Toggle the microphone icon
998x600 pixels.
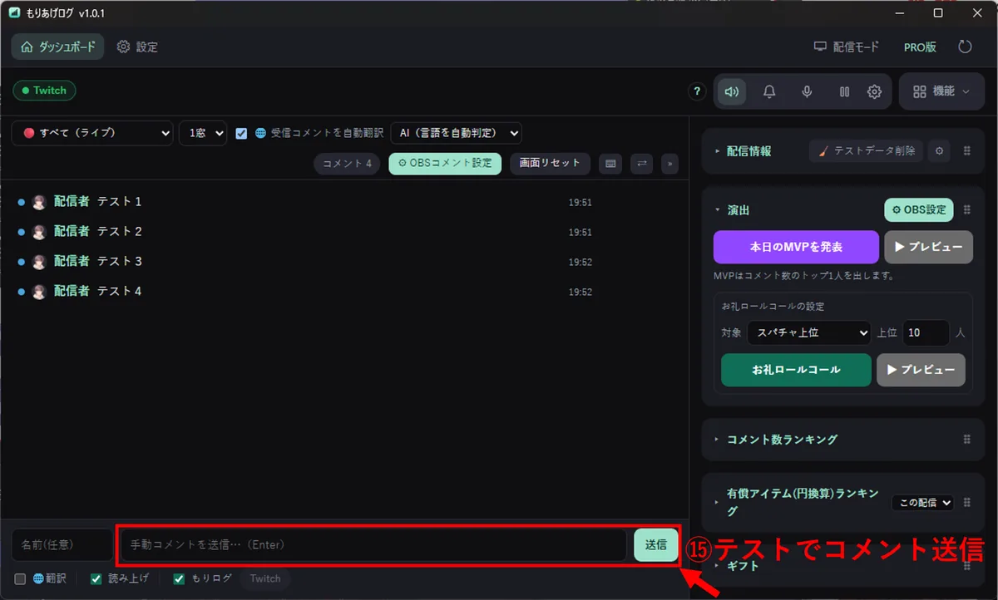[x=807, y=91]
